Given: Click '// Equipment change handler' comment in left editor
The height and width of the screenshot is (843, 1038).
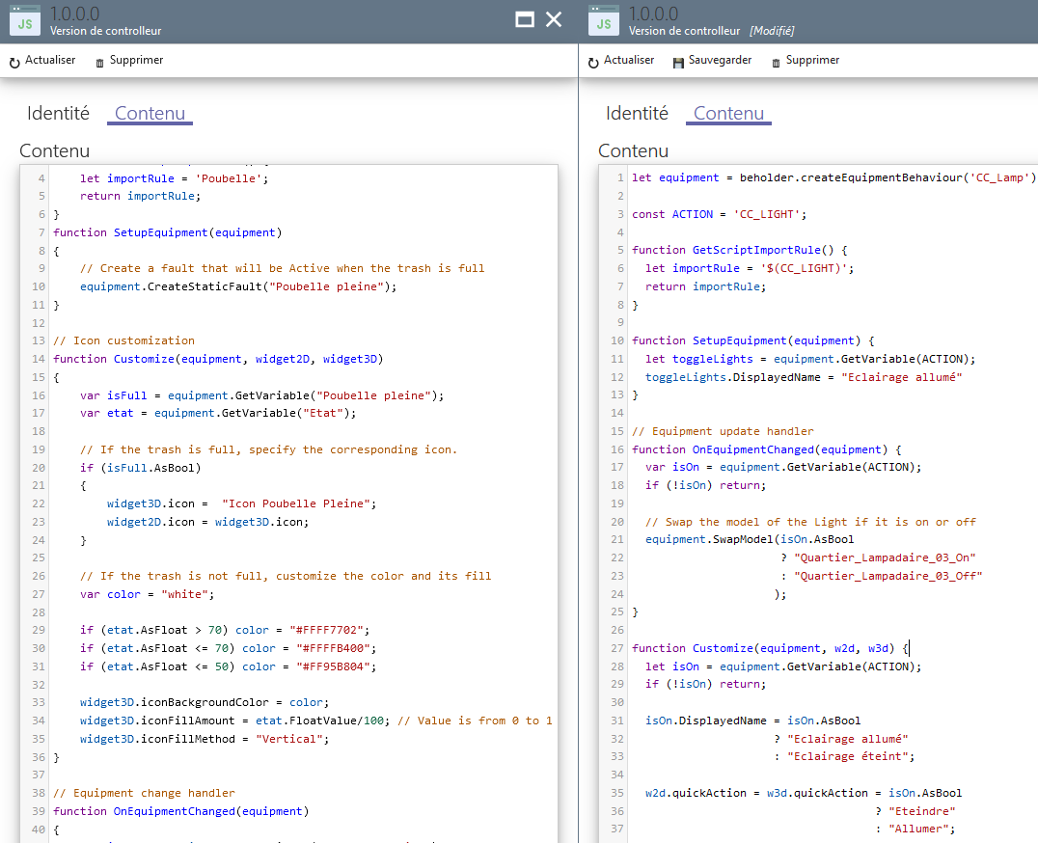Looking at the screenshot, I should coord(145,794).
